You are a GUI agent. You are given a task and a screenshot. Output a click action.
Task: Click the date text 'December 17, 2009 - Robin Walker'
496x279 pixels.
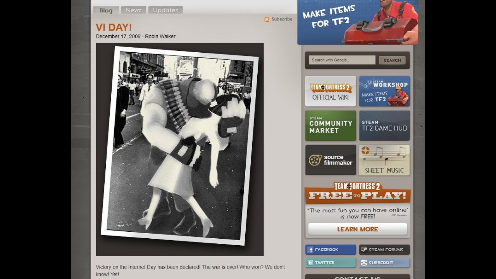click(136, 36)
